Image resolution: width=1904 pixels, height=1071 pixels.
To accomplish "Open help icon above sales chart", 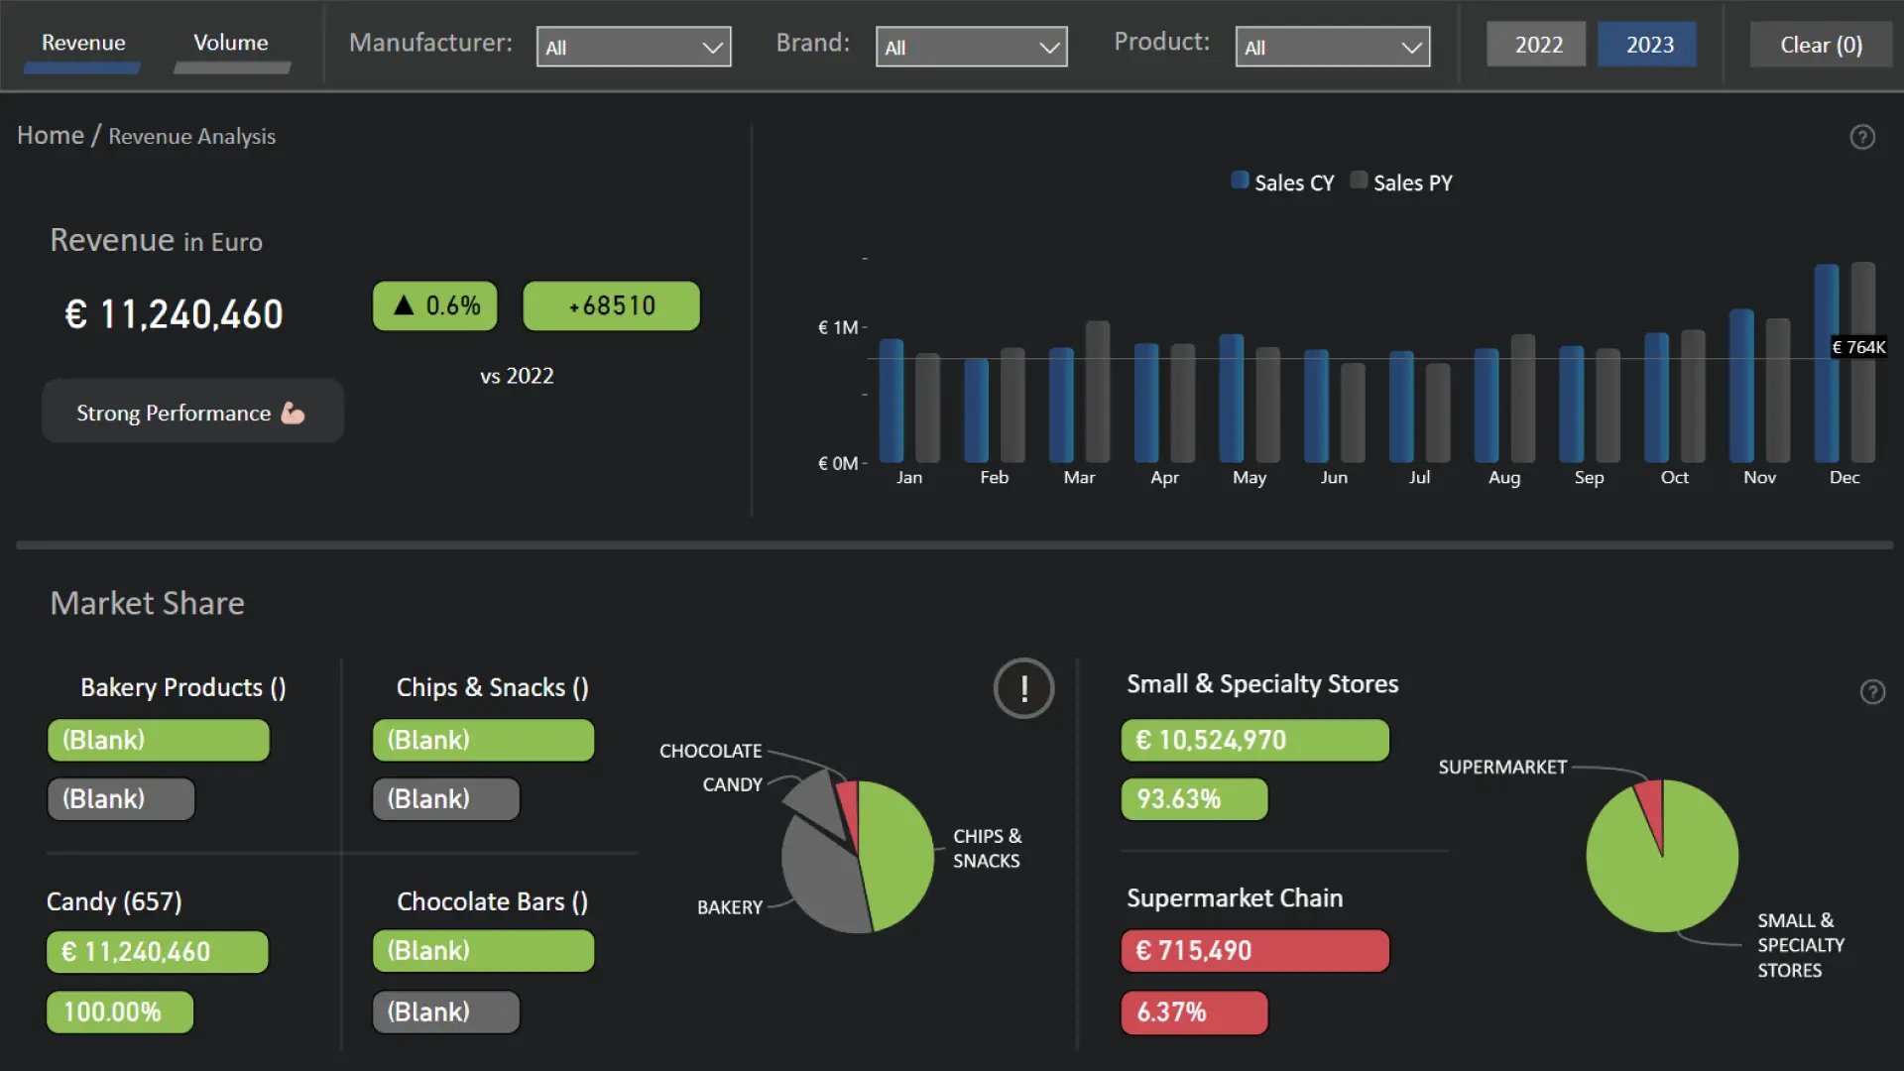I will [x=1862, y=137].
